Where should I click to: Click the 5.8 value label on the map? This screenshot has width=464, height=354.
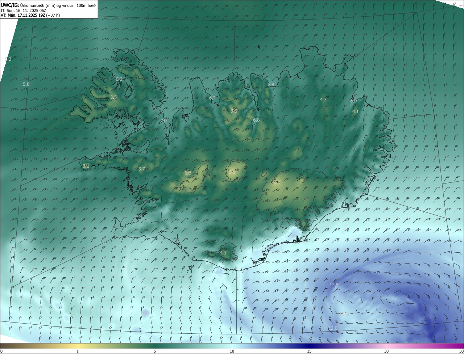point(26,84)
